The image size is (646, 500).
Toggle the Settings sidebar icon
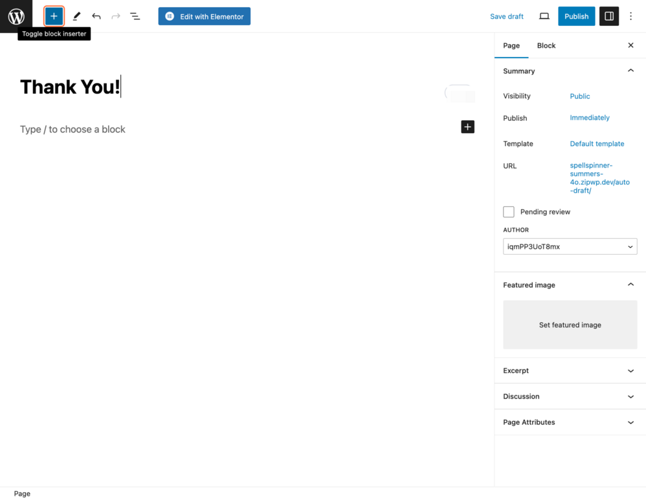[x=608, y=16]
